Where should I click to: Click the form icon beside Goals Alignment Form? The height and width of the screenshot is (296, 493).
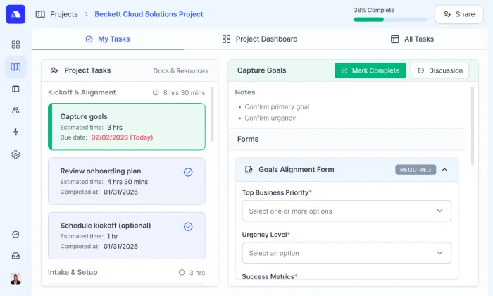pos(249,170)
